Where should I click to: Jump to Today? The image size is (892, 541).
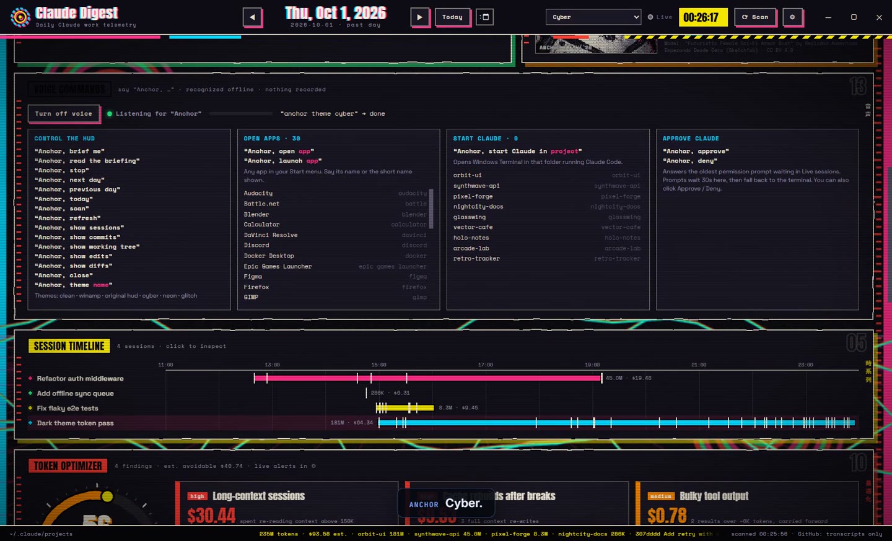(x=452, y=17)
